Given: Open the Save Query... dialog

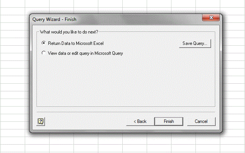Looking at the screenshot, I should (x=195, y=43).
